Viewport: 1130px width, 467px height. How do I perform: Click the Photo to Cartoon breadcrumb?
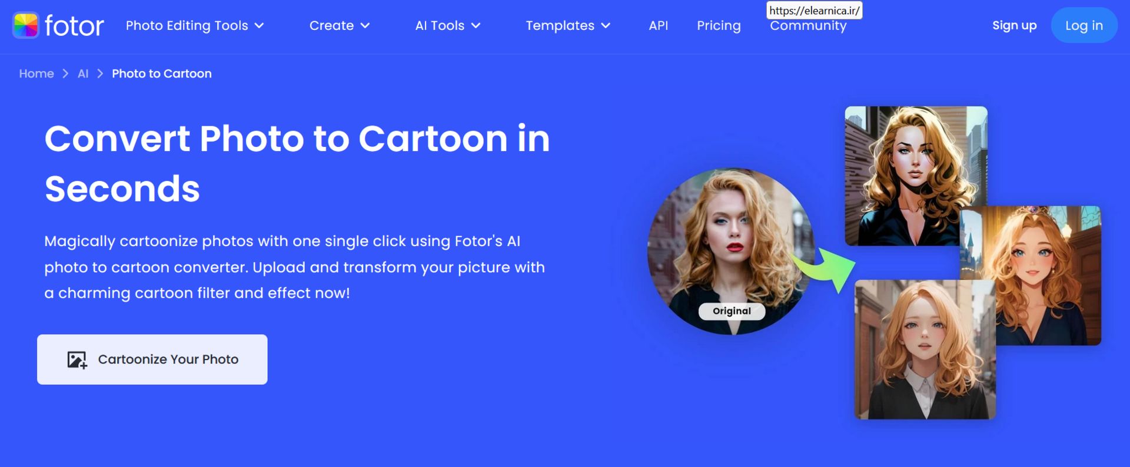point(162,73)
